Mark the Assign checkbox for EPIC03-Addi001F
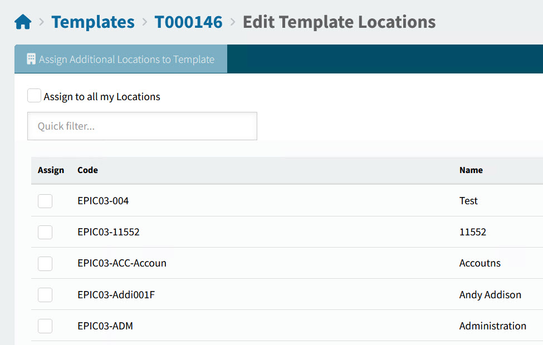Image resolution: width=543 pixels, height=345 pixels. pos(45,295)
